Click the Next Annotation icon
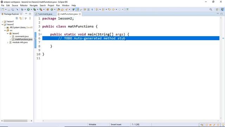The width and height of the screenshot is (225, 127). click(97, 10)
